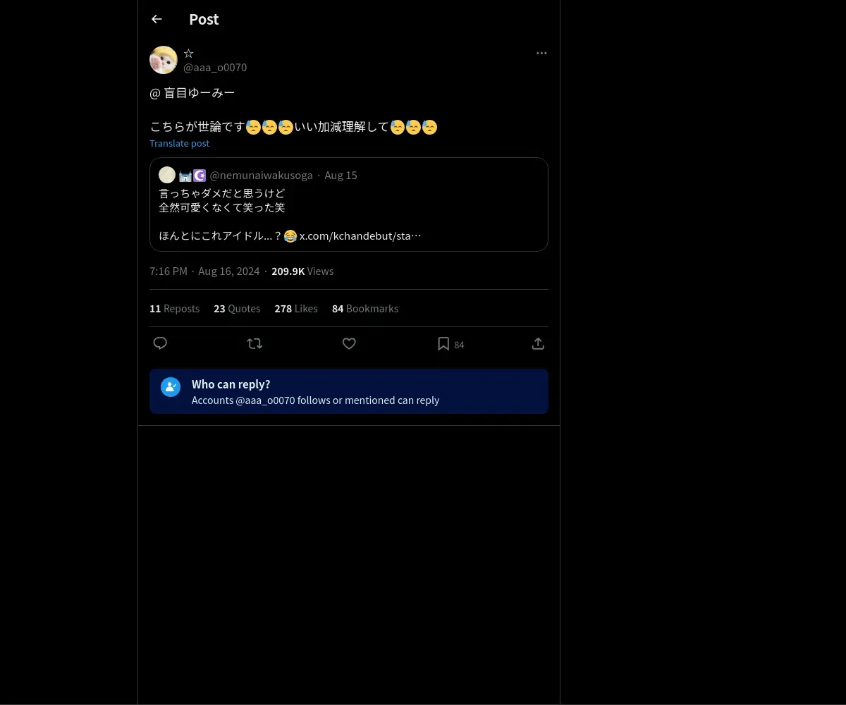The height and width of the screenshot is (705, 846).
Task: Open the author's profile avatar
Action: click(x=164, y=60)
